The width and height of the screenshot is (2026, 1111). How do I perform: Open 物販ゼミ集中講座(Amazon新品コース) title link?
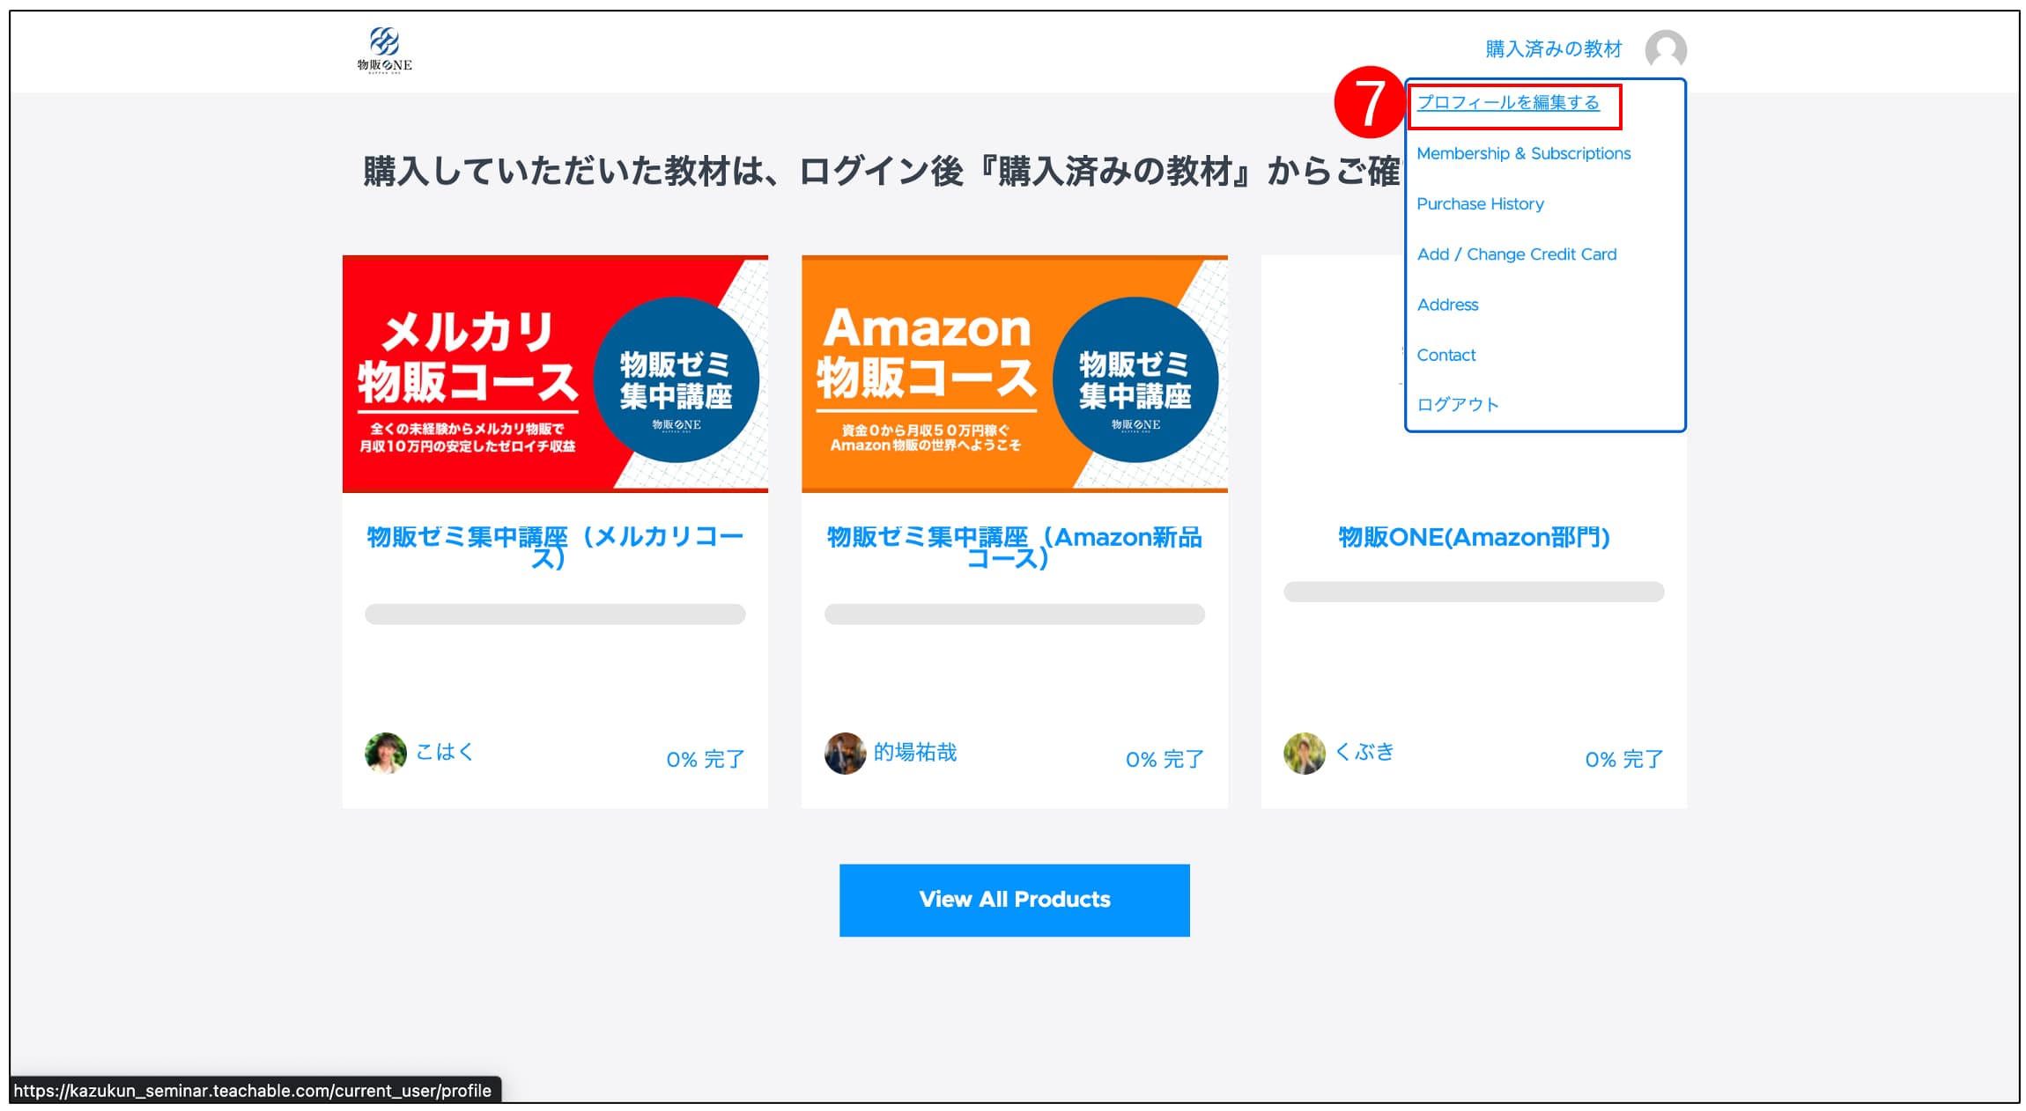1014,547
